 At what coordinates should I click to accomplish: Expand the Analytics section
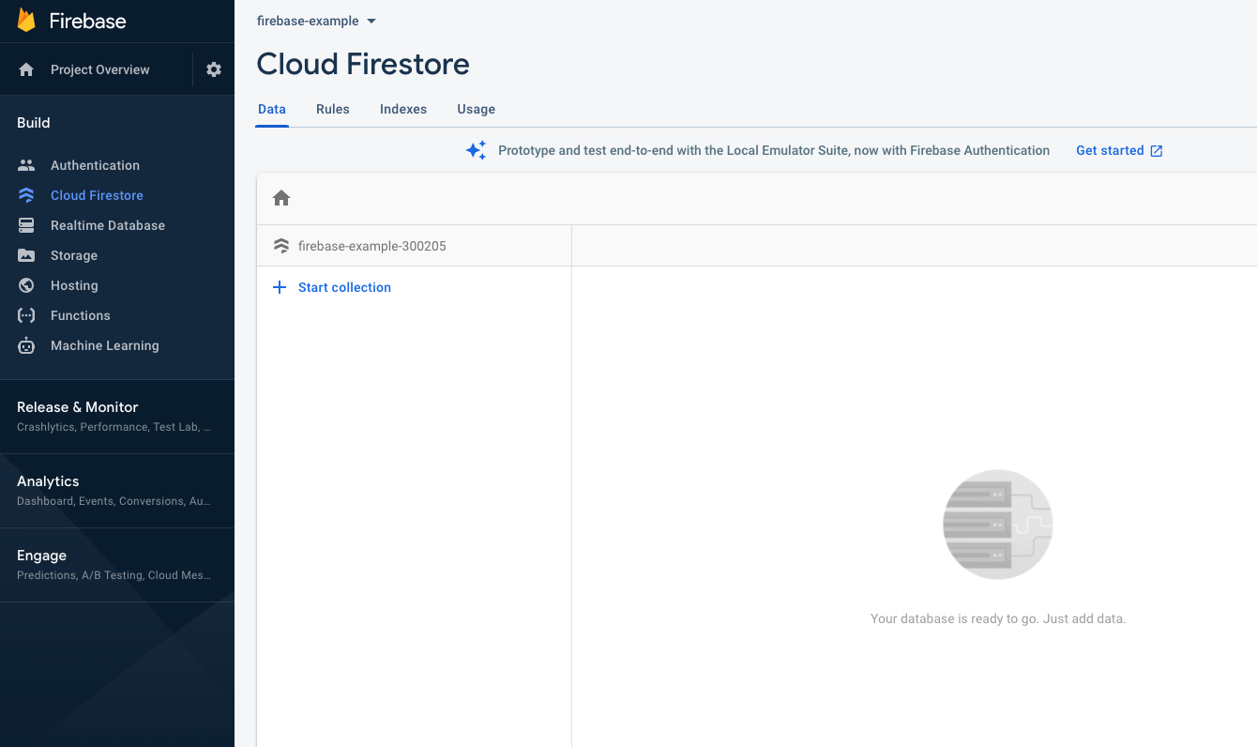click(117, 491)
